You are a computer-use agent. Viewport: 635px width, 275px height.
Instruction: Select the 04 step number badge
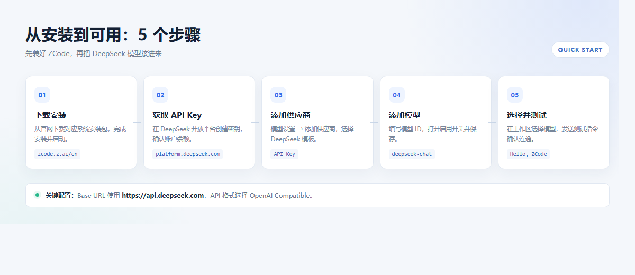[397, 95]
